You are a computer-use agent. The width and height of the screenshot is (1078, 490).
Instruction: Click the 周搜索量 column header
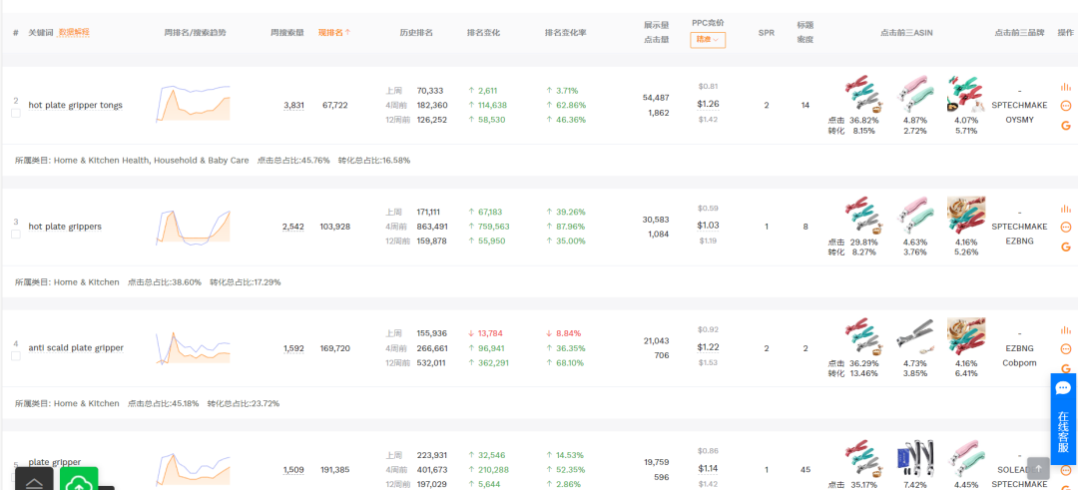(286, 33)
